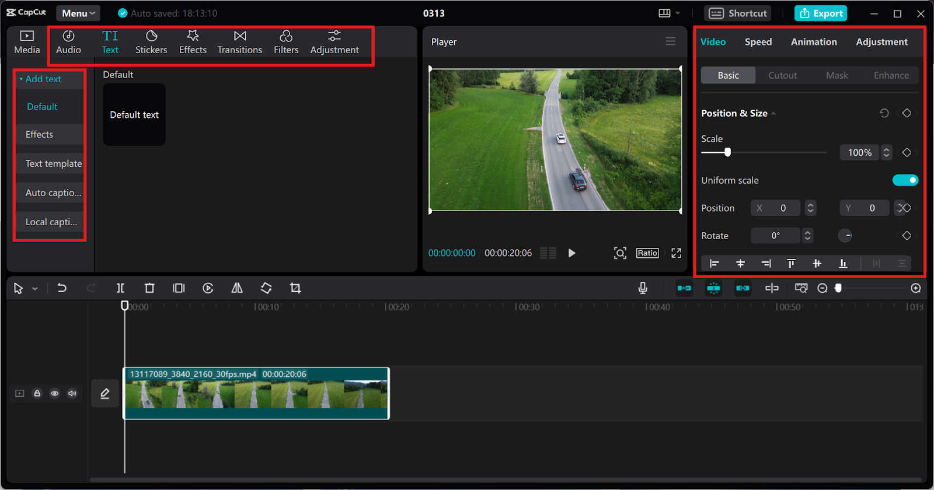The width and height of the screenshot is (934, 490).
Task: Open the Menu dropdown
Action: [78, 13]
